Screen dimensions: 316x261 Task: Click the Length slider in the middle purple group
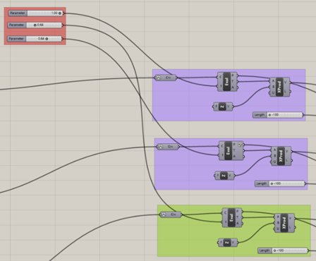pyautogui.click(x=280, y=183)
